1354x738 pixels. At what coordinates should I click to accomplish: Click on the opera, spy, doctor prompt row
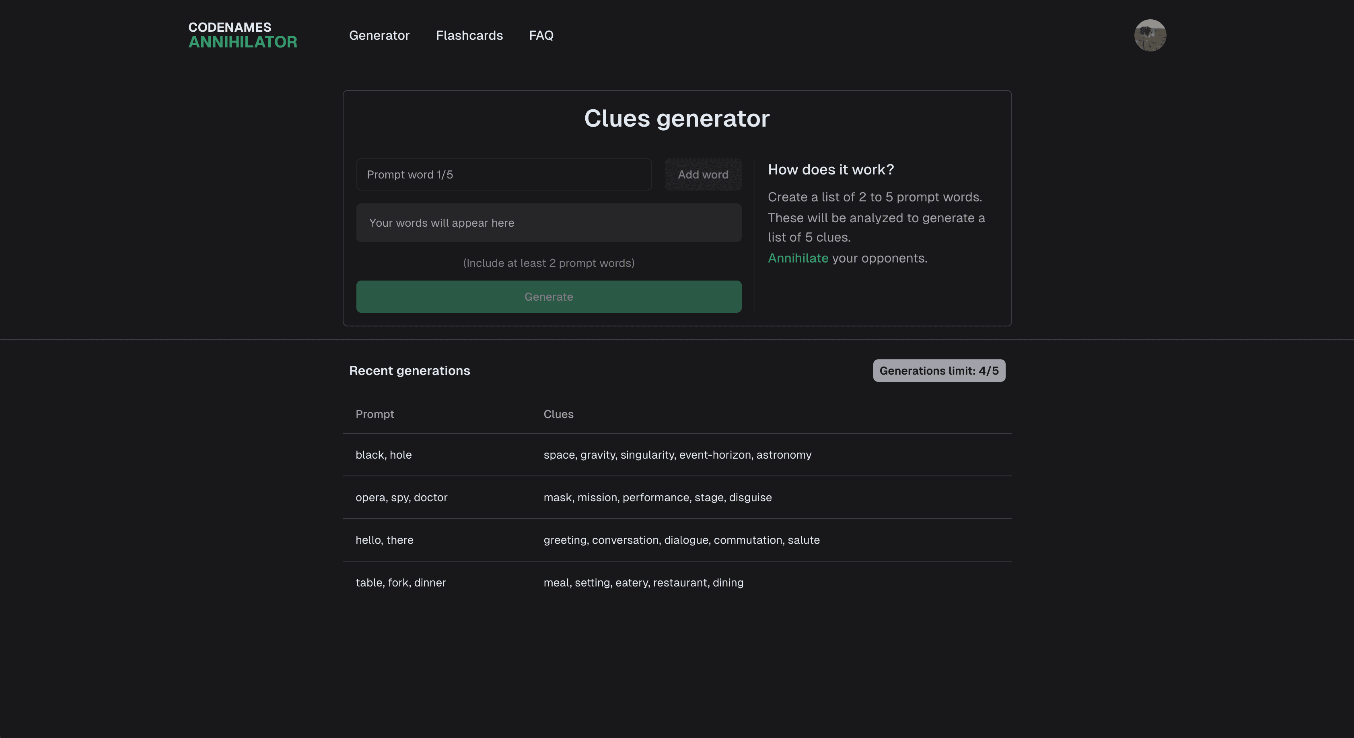pyautogui.click(x=677, y=497)
